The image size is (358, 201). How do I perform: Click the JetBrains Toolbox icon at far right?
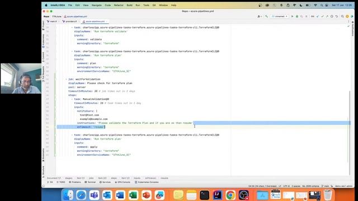coord(352,16)
